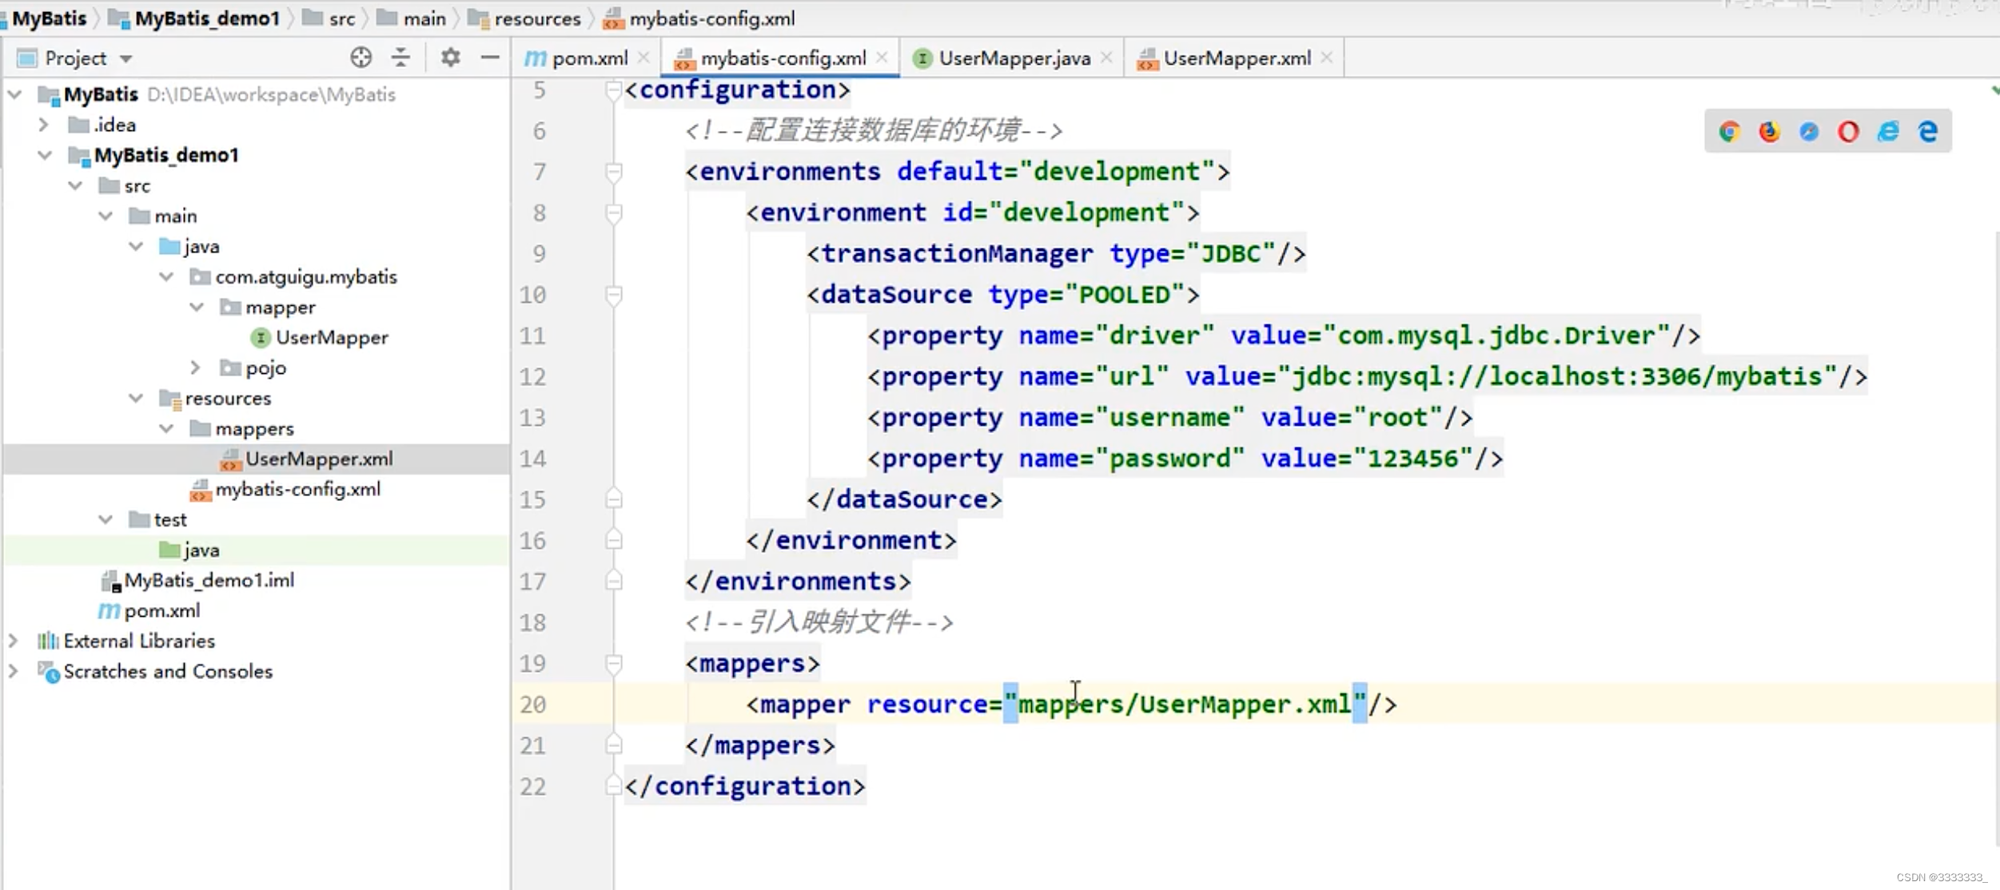Click the collapse all icon in Project panel

coord(400,58)
